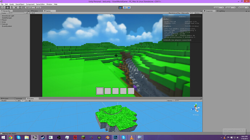250x140 pixels.
Task: Open the 16:9 aspect ratio dropdown
Action: coord(41,13)
